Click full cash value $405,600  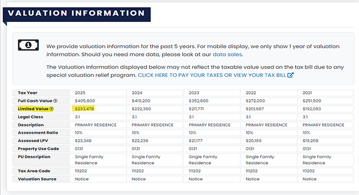(x=85, y=101)
